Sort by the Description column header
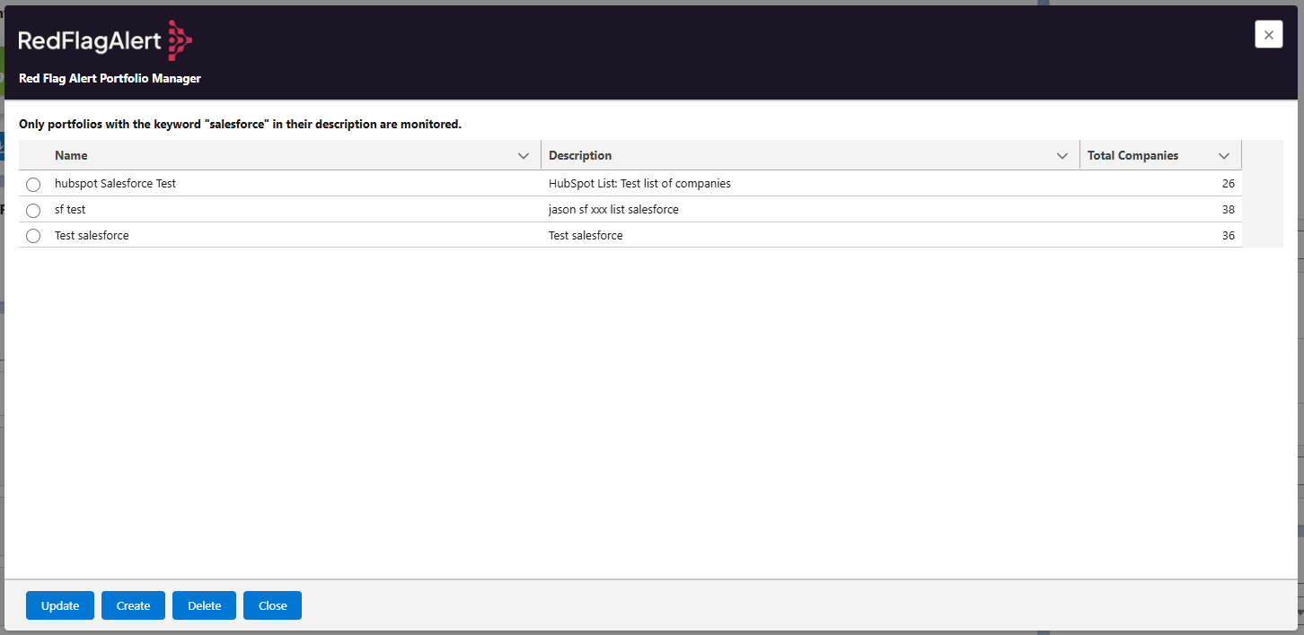This screenshot has height=635, width=1304. click(x=580, y=156)
